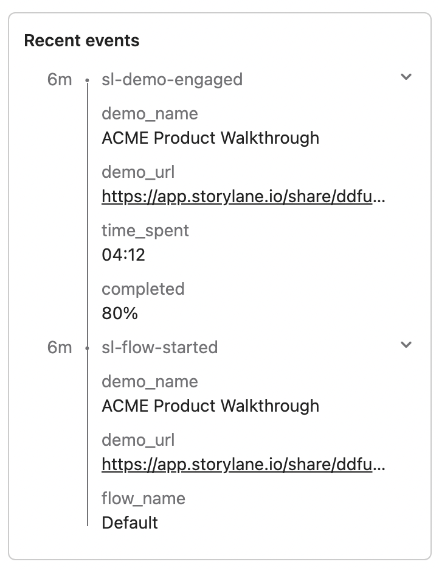The height and width of the screenshot is (570, 439).
Task: Open the demo_url link under sl-demo-engaged
Action: click(243, 196)
